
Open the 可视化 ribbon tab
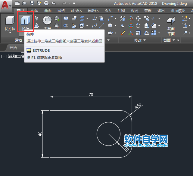coord(76,11)
